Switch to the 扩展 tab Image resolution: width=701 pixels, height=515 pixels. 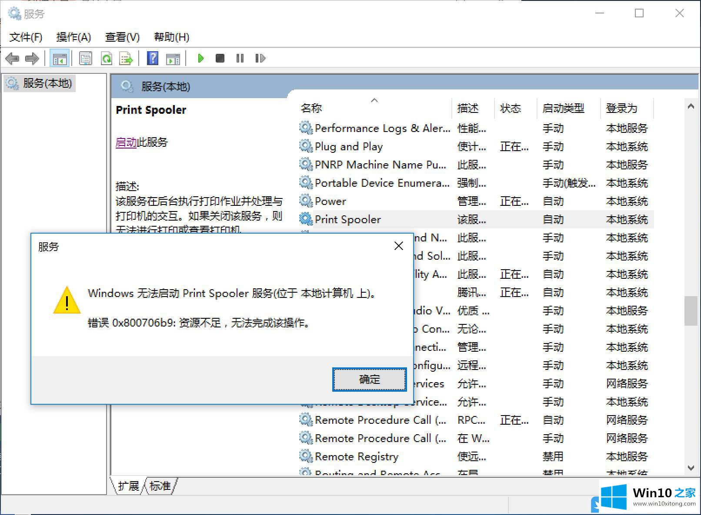(128, 486)
